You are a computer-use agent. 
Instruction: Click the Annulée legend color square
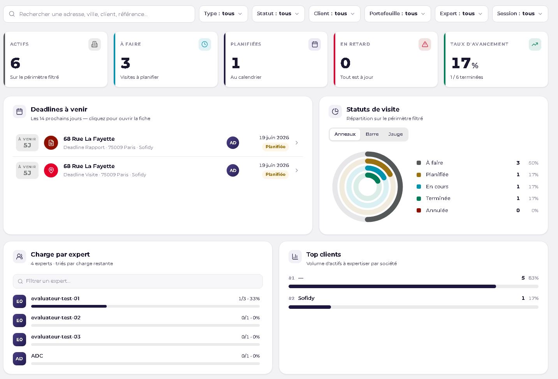419,211
